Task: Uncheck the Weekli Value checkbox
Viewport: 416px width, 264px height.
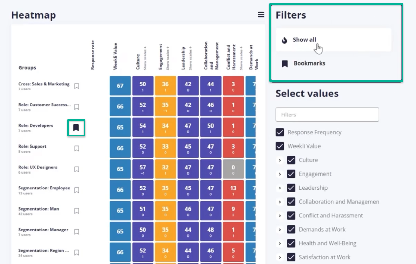Action: tap(280, 146)
